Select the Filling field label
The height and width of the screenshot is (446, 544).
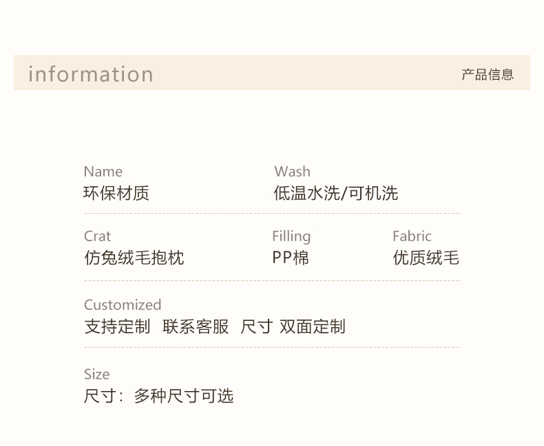tap(291, 236)
